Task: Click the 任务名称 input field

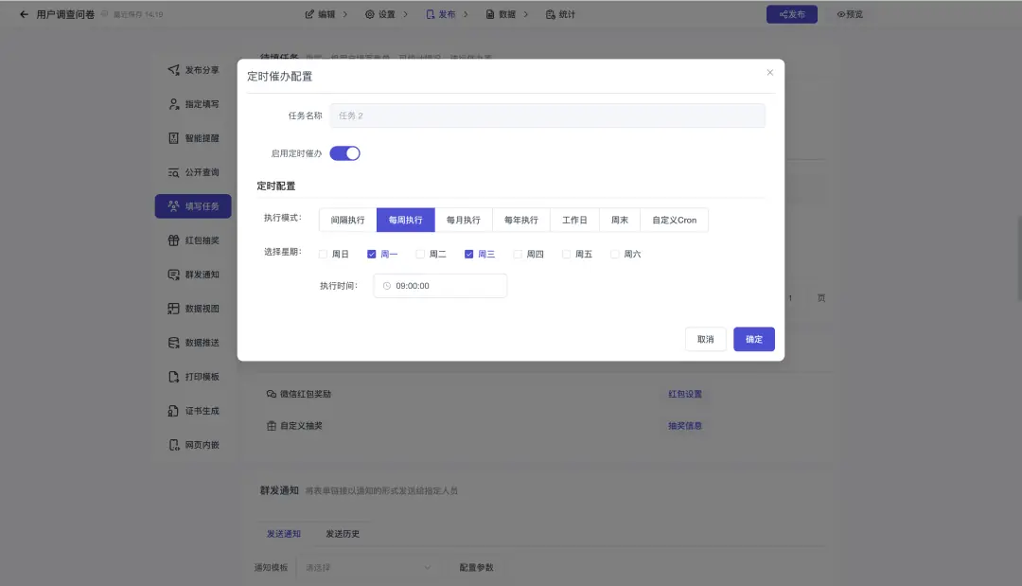Action: [548, 115]
